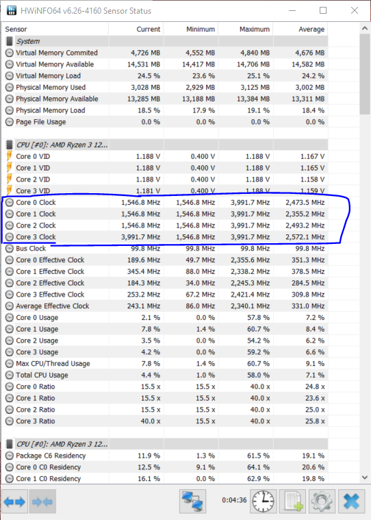Click the Minimum column header
This screenshot has width=371, height=520.
tap(191, 29)
